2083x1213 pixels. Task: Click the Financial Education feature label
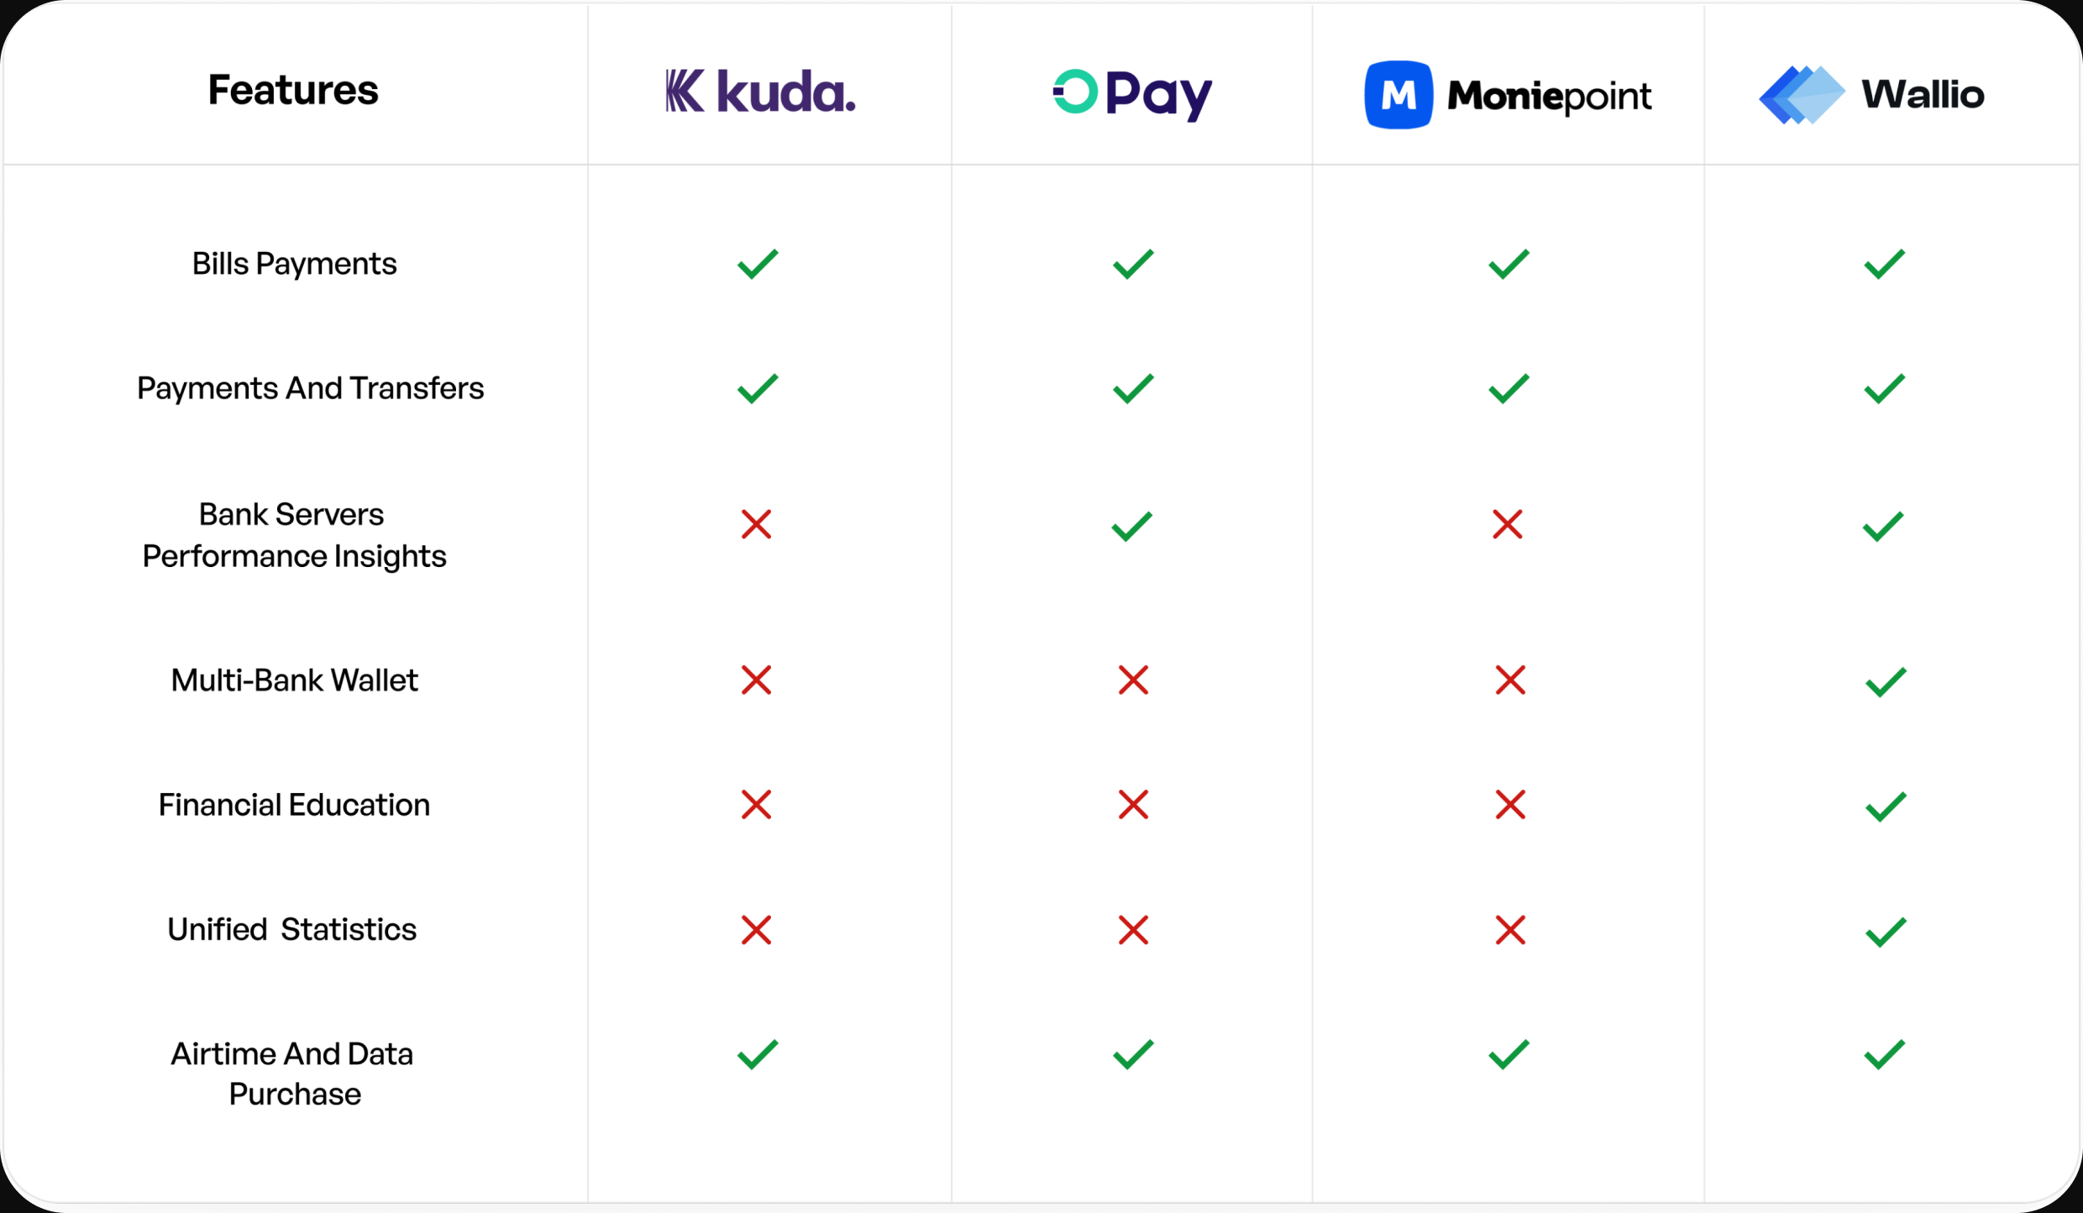294,805
